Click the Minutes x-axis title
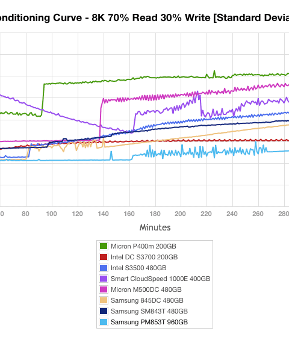The width and height of the screenshot is (289, 340). point(155,227)
